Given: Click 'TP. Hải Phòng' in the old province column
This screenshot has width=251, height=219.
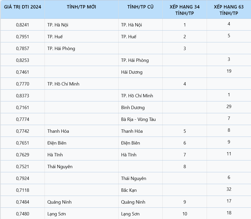Looking at the screenshot, I should [135, 60].
